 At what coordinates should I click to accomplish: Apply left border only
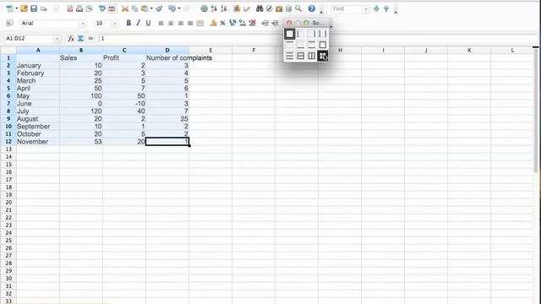(x=301, y=34)
